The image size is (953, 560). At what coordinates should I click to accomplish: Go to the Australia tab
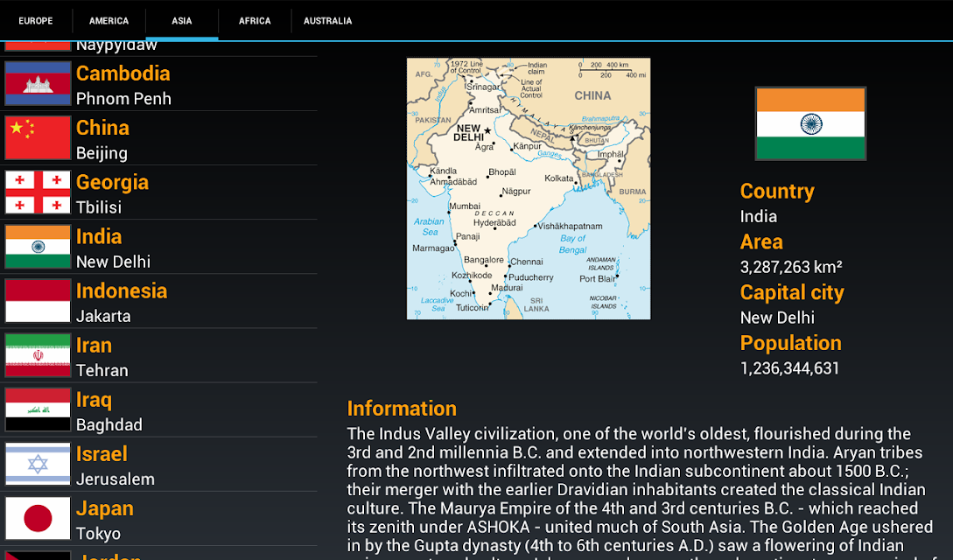pos(327,21)
